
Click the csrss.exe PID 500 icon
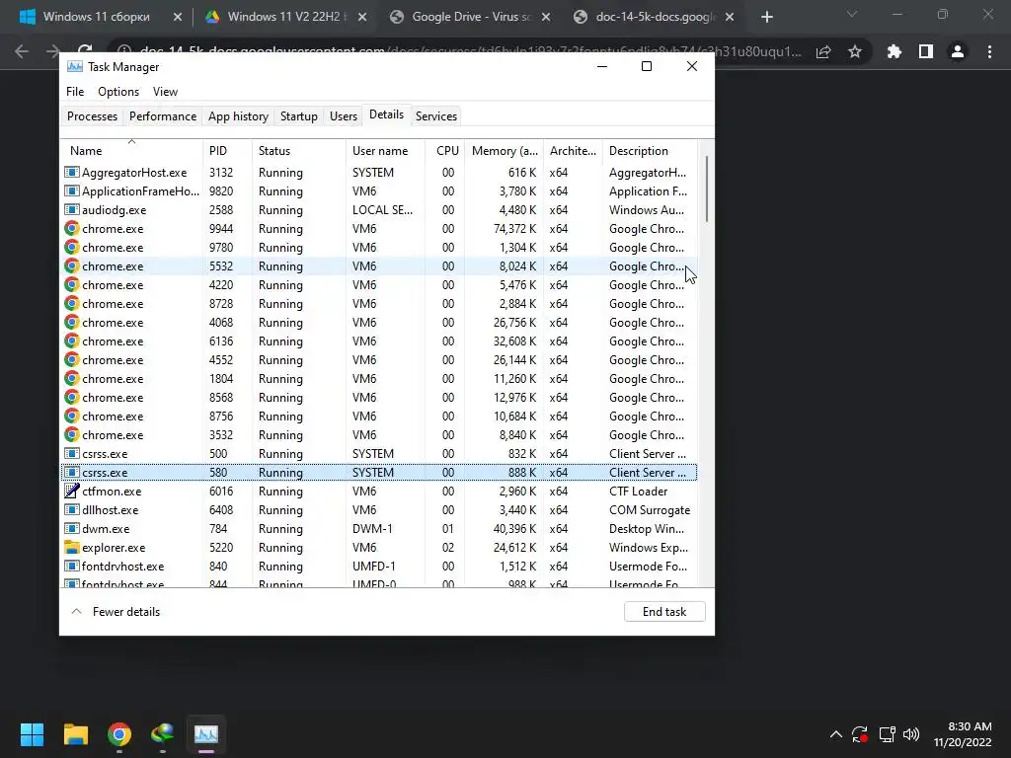[71, 454]
